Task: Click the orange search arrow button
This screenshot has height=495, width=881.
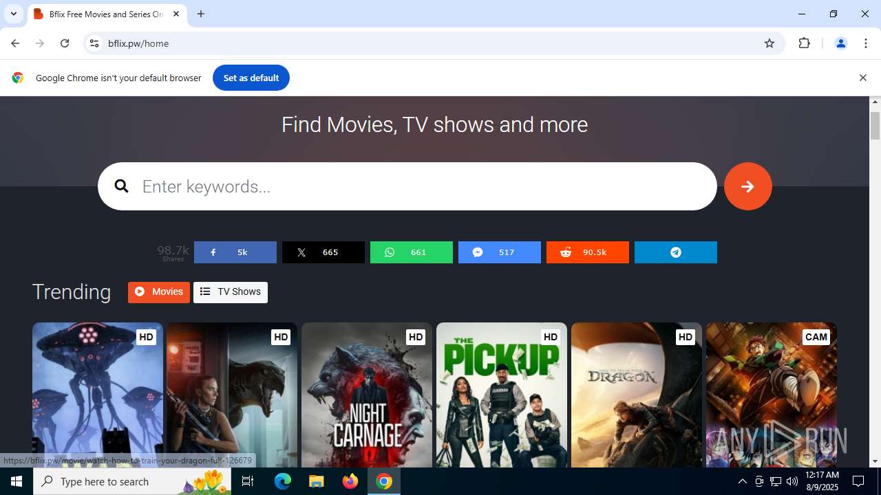Action: click(x=747, y=186)
